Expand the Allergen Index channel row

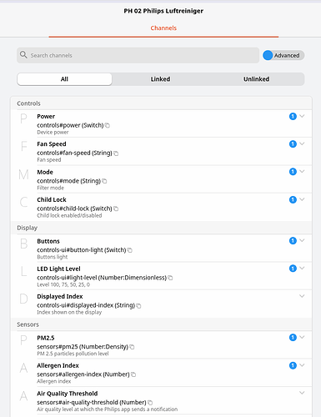coord(302,364)
